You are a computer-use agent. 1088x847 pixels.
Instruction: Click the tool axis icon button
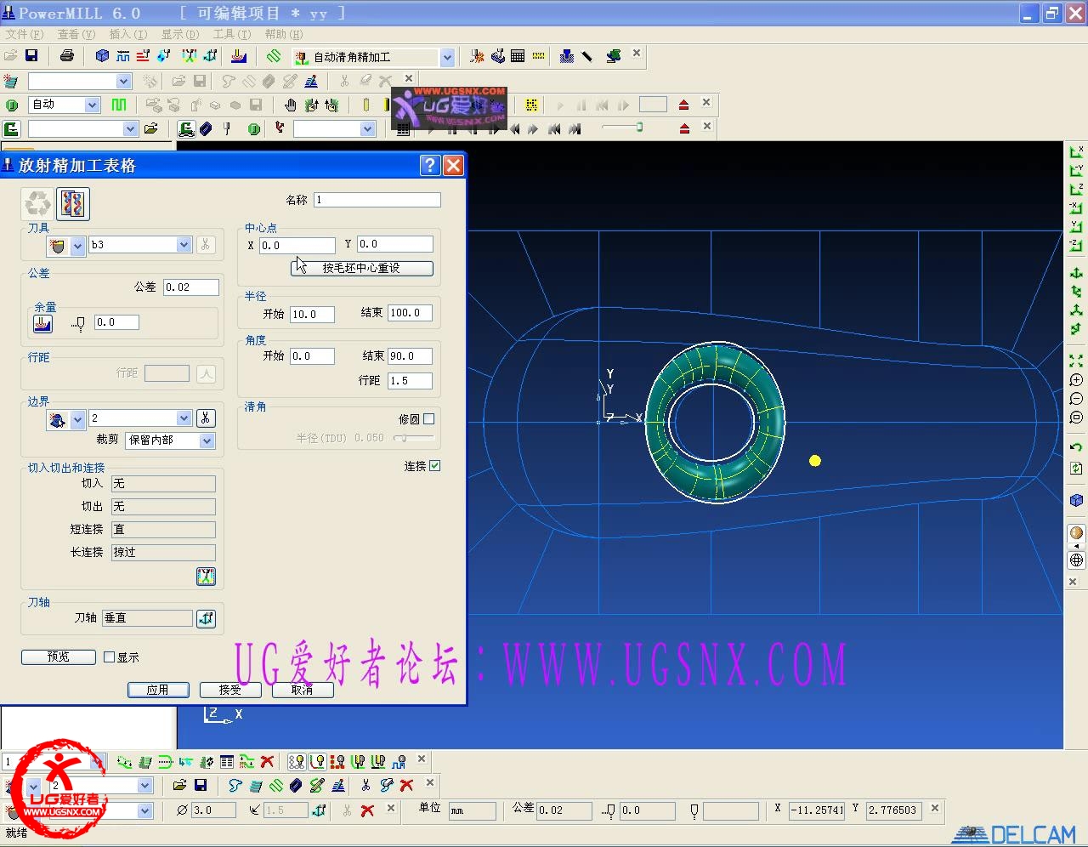(x=206, y=618)
